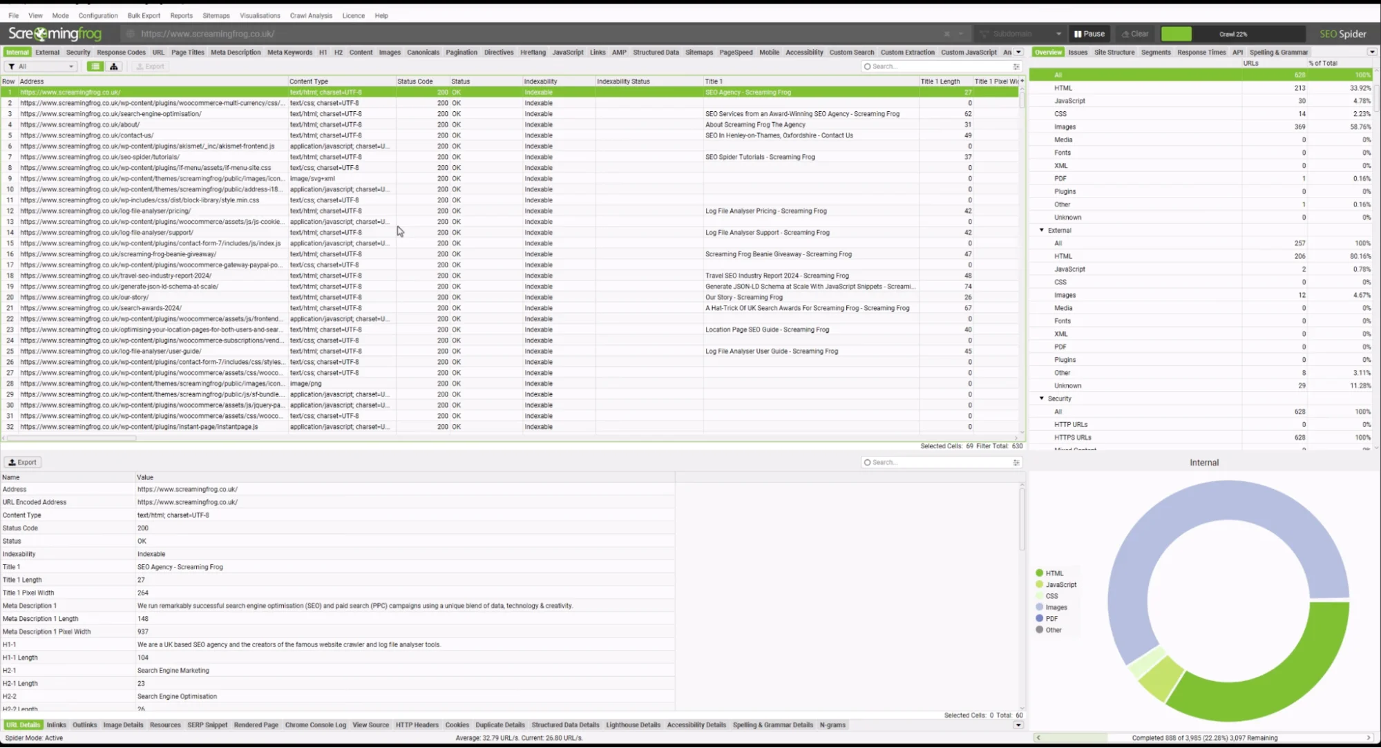Open advanced search options sliders icon
This screenshot has height=748, width=1381.
pyautogui.click(x=1016, y=66)
